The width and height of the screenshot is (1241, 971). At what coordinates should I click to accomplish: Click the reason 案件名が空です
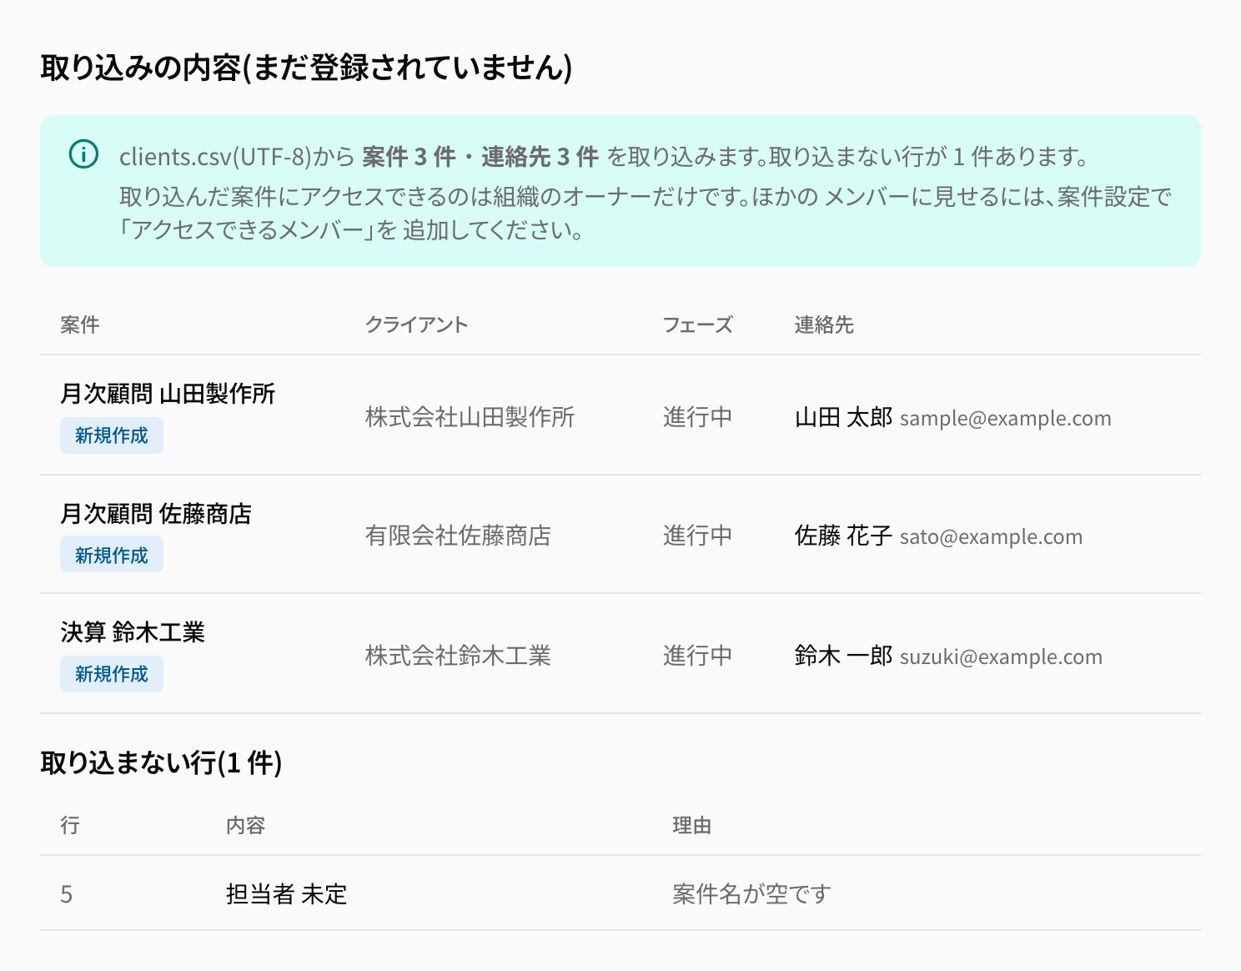751,894
